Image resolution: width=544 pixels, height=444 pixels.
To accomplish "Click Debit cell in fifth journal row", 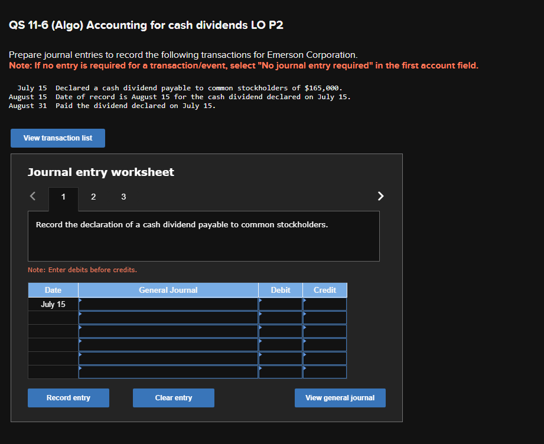I will tap(281, 358).
